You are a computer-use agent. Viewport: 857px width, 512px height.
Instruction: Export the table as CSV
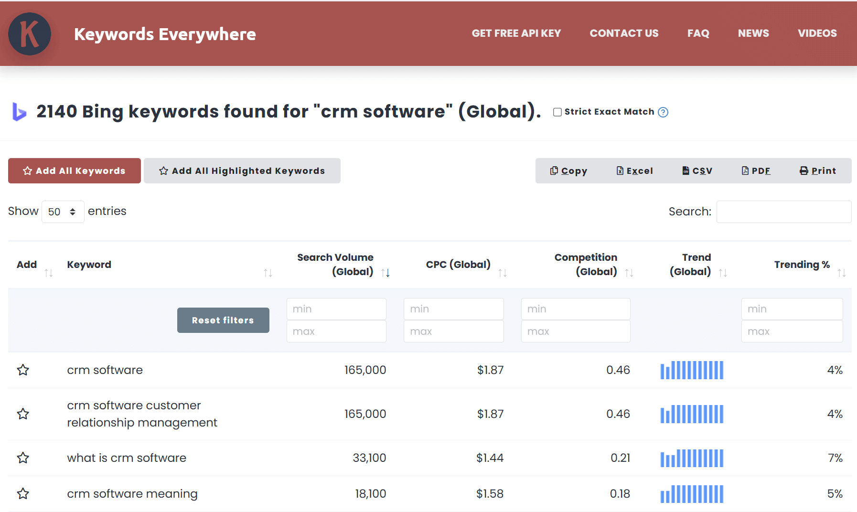point(697,171)
